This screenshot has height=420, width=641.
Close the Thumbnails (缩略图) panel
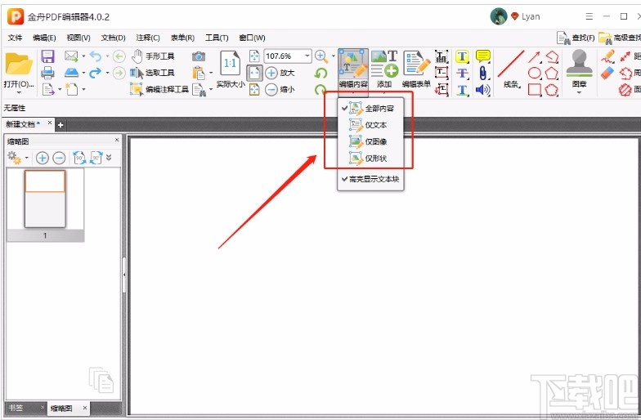tap(117, 141)
